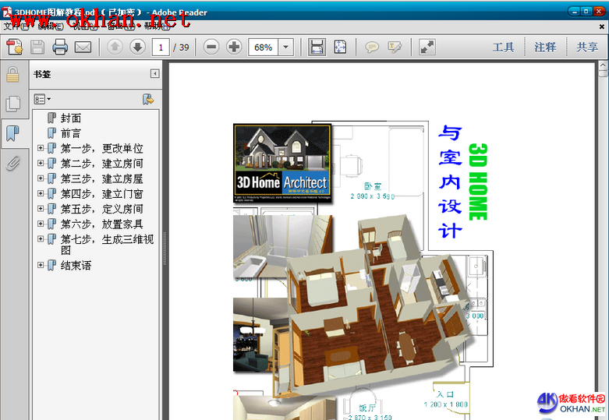Open the 注释 pane

(x=545, y=48)
